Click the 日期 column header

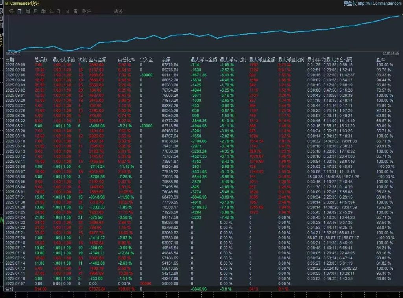coord(9,60)
